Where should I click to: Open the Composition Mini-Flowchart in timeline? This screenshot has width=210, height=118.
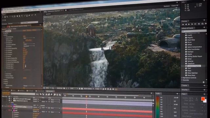pos(37,94)
